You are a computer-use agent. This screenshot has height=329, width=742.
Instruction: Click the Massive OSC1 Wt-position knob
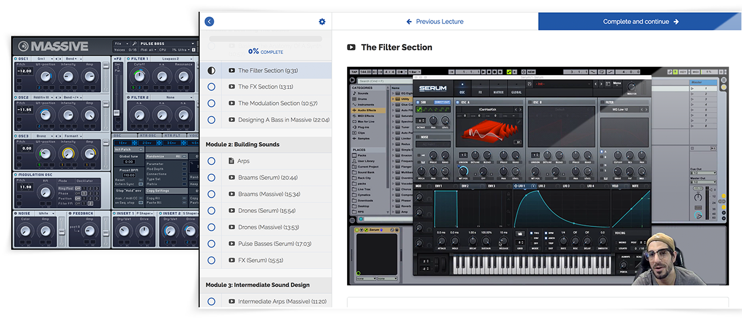[x=45, y=76]
